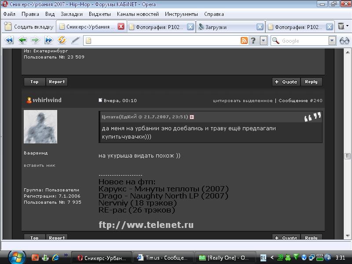Expand the Quick Launch overflow chevron in taskbar

(66, 255)
